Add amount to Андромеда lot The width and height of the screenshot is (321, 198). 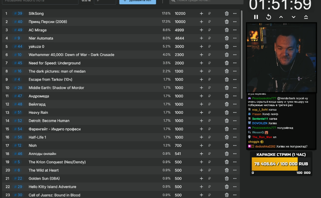(202, 96)
